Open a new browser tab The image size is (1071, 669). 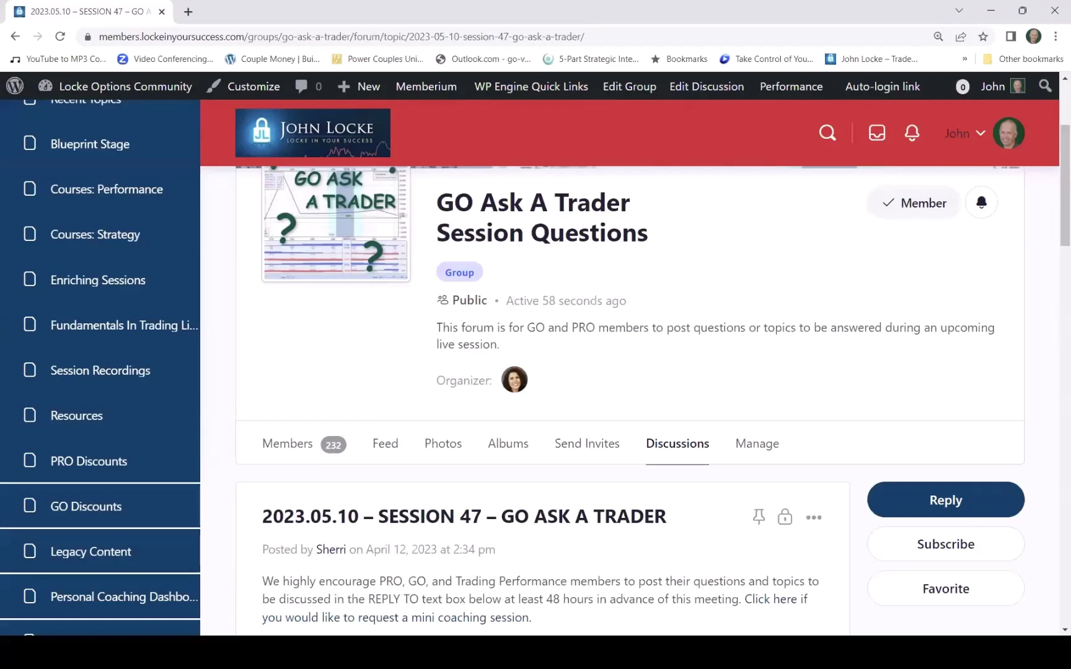pos(188,12)
